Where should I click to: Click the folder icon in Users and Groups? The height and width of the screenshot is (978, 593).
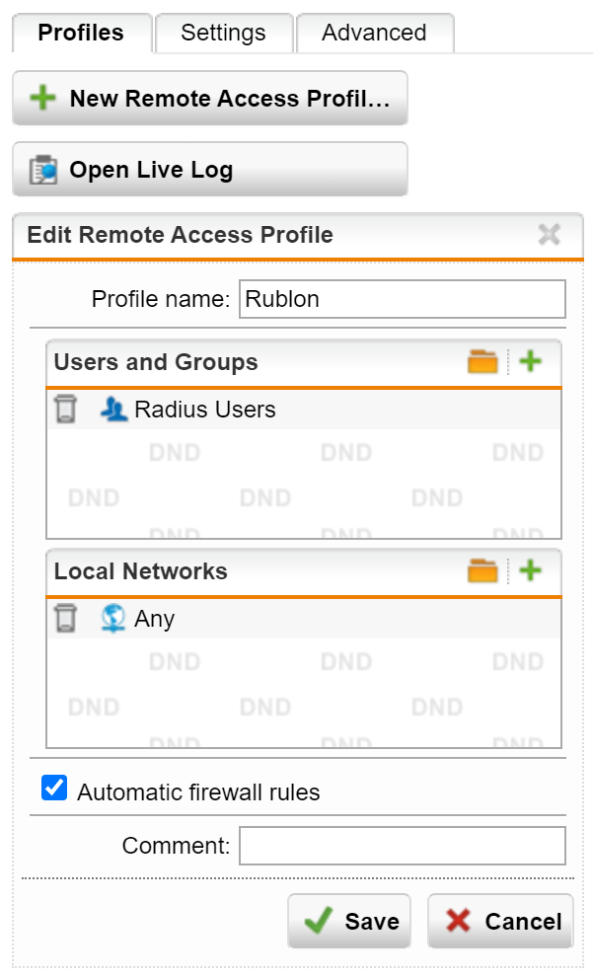point(482,362)
